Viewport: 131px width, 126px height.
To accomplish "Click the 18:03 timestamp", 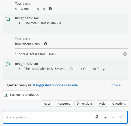I will [x=26, y=4].
